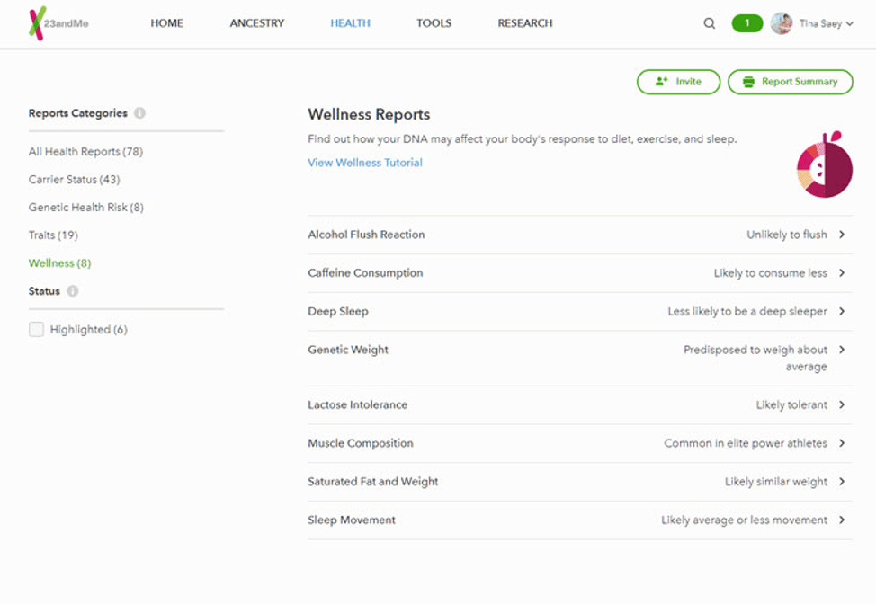Toggle the Highlighted checkbox
The width and height of the screenshot is (876, 604).
pyautogui.click(x=36, y=330)
